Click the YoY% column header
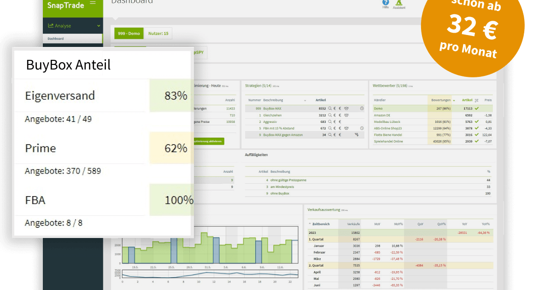Screen dimensions: 533x290 coord(486,224)
